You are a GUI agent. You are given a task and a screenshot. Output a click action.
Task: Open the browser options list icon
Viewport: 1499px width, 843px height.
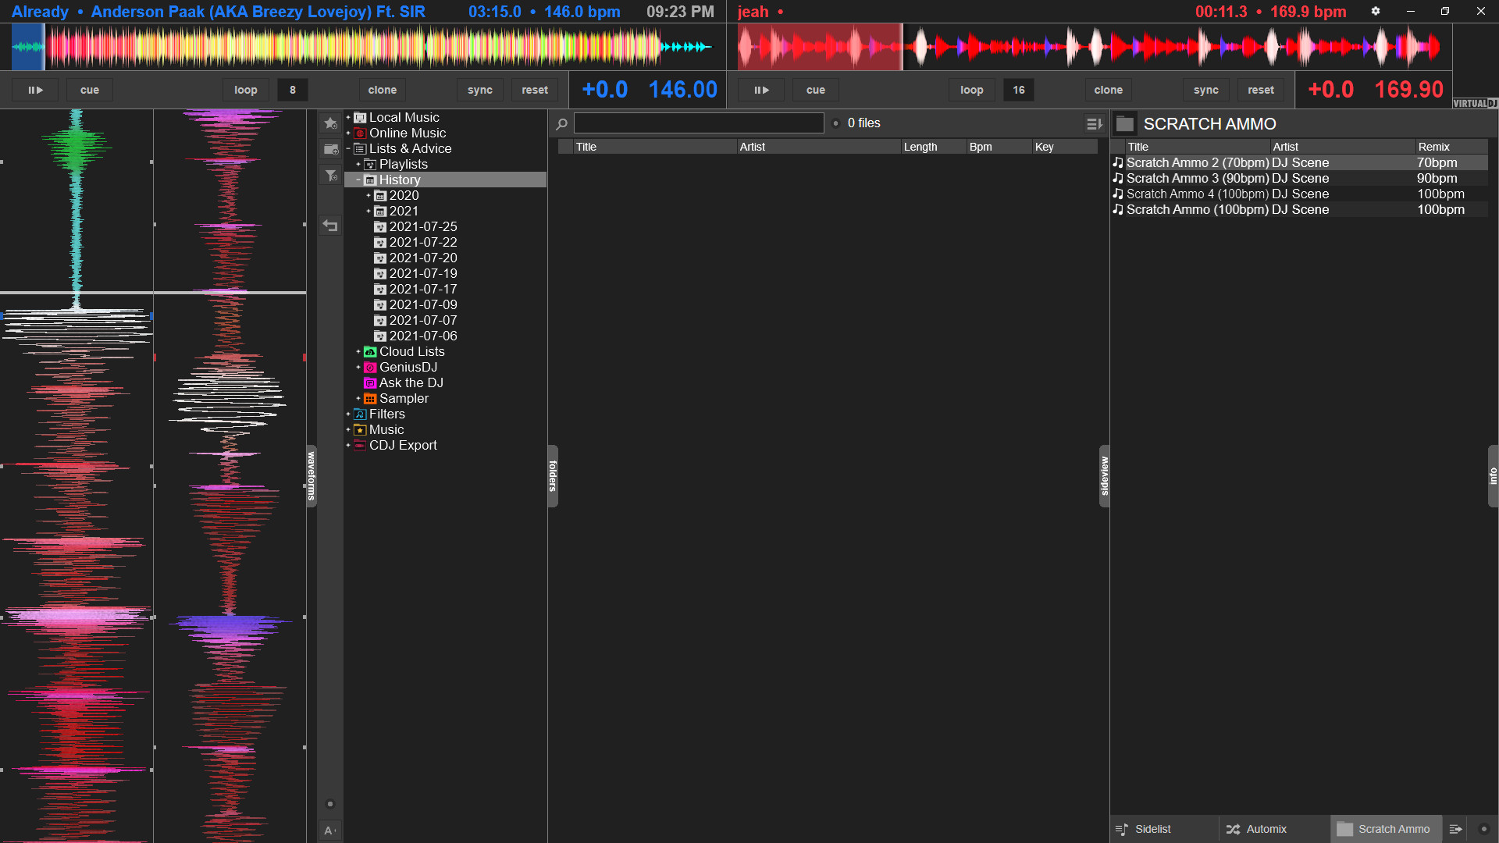tap(1095, 123)
